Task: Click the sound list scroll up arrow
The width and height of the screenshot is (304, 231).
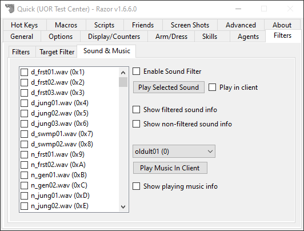Action: [x=123, y=73]
